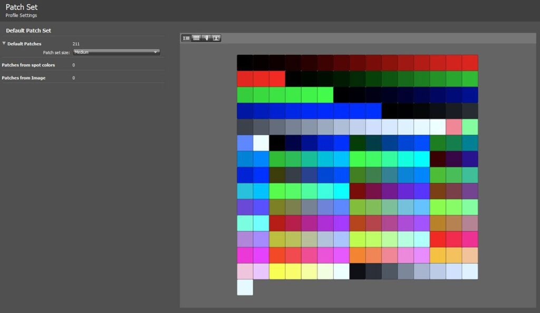Click the pale pink patch starting the second-last row
This screenshot has width=540, height=313.
click(245, 271)
